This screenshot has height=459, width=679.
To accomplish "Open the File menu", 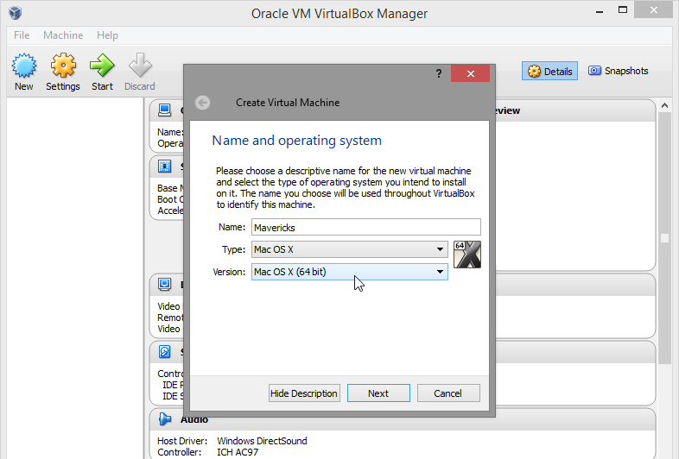I will point(22,35).
